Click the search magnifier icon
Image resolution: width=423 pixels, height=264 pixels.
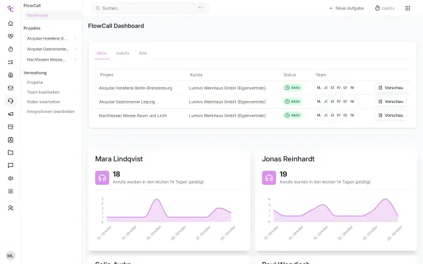[98, 9]
